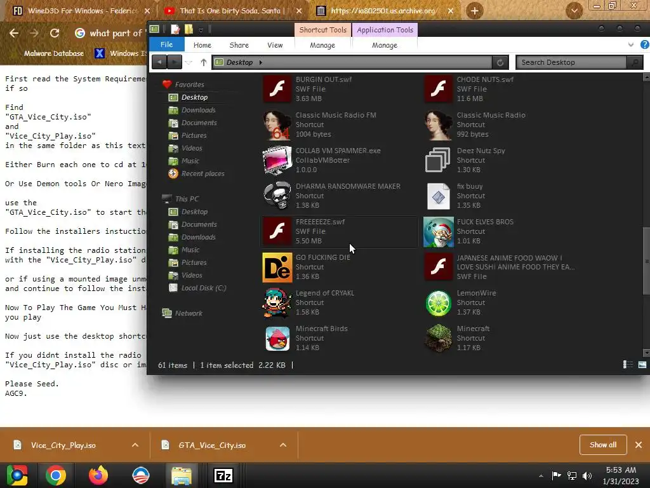Viewport: 650px width, 488px height.
Task: Select the JAPANESE ANIME FOOD swf icon
Action: (438, 267)
